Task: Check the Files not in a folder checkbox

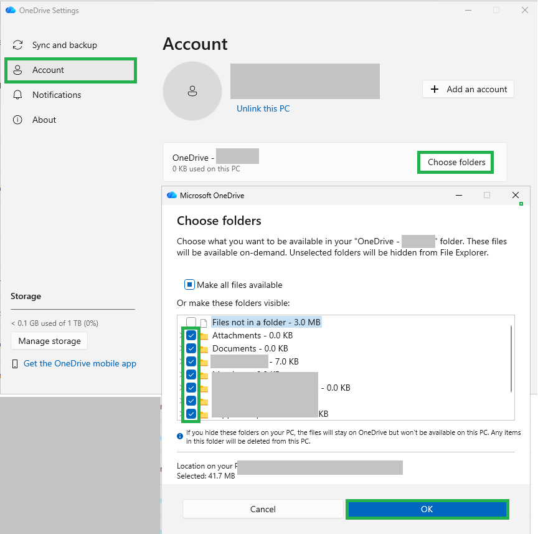Action: coord(191,322)
